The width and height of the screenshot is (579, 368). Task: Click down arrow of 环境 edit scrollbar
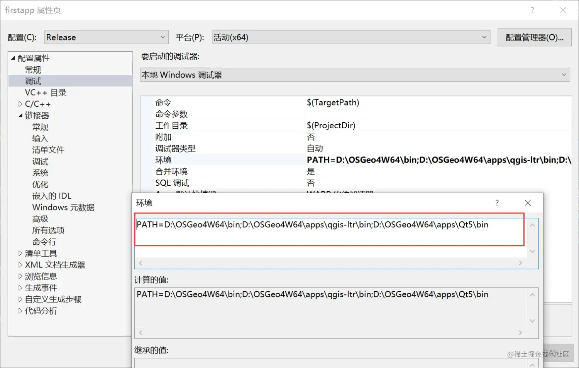[x=532, y=251]
